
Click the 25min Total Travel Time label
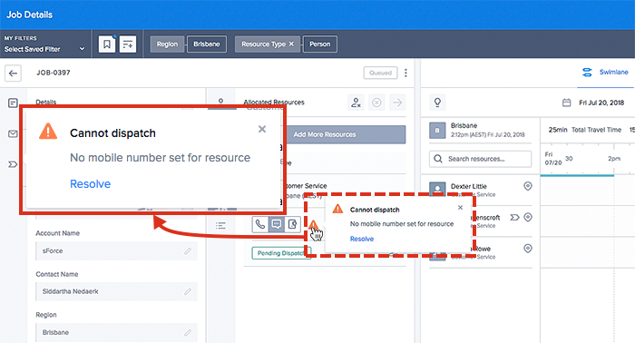[x=585, y=130]
